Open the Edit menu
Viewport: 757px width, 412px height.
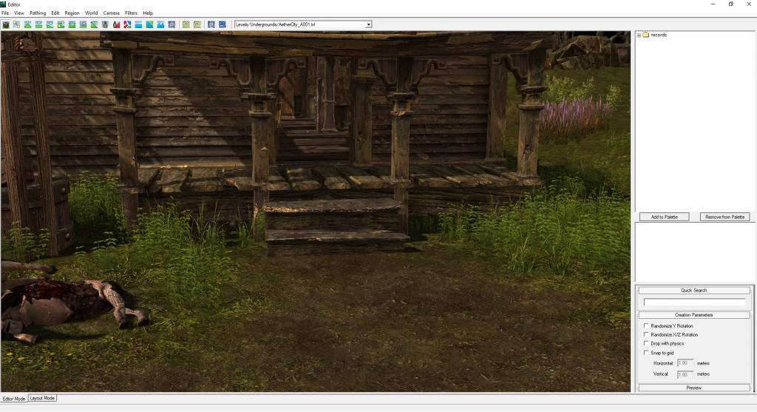pyautogui.click(x=55, y=13)
